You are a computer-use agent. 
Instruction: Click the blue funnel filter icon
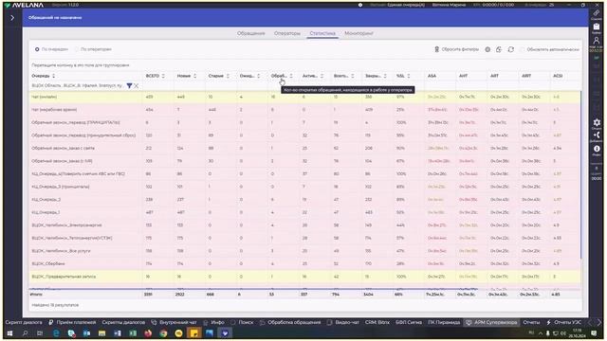click(129, 85)
